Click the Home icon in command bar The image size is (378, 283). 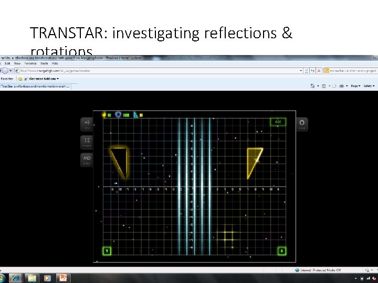tap(312, 86)
